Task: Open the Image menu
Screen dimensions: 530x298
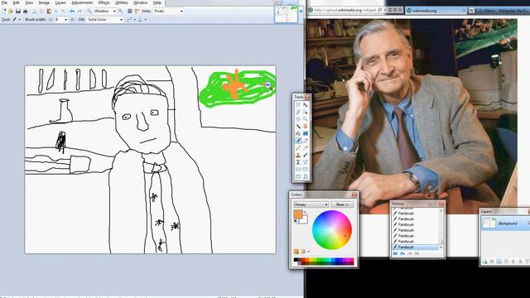Action: (x=44, y=2)
